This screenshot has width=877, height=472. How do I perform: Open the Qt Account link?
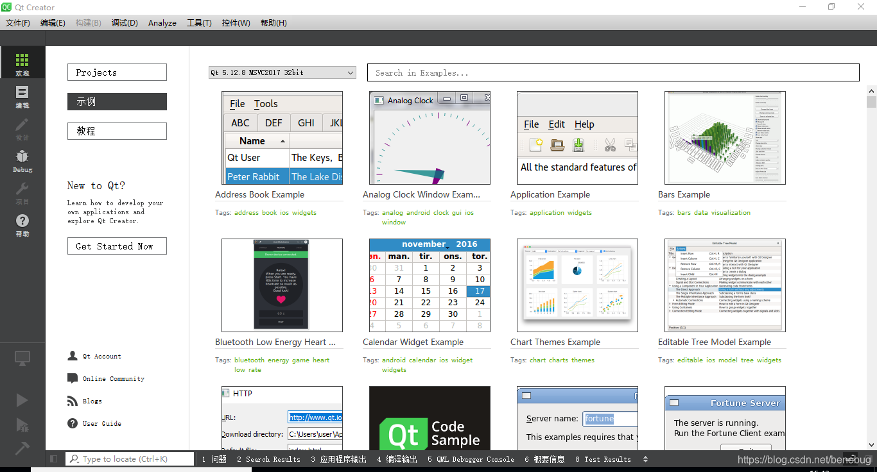click(102, 356)
